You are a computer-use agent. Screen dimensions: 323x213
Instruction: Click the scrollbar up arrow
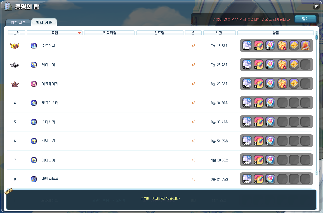(317, 33)
